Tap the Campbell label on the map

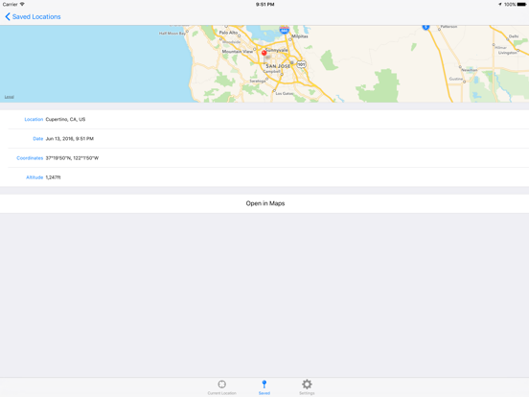coord(271,72)
